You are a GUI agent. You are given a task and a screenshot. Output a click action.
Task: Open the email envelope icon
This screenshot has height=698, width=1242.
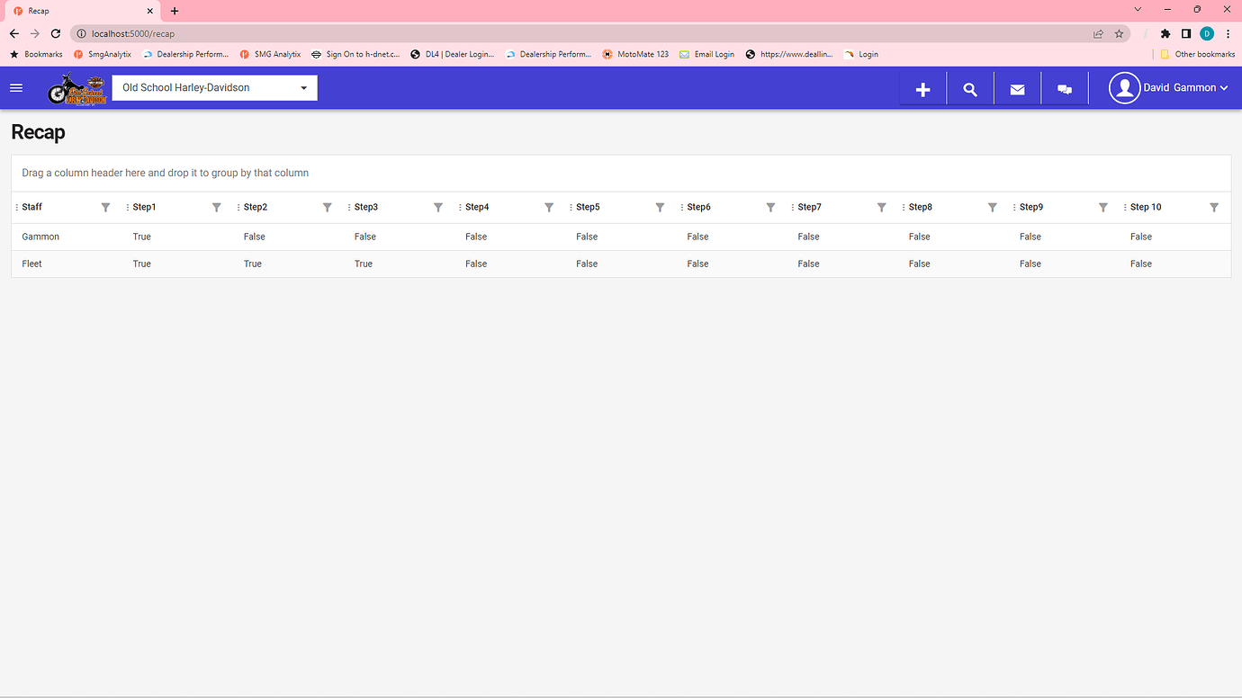pyautogui.click(x=1017, y=89)
